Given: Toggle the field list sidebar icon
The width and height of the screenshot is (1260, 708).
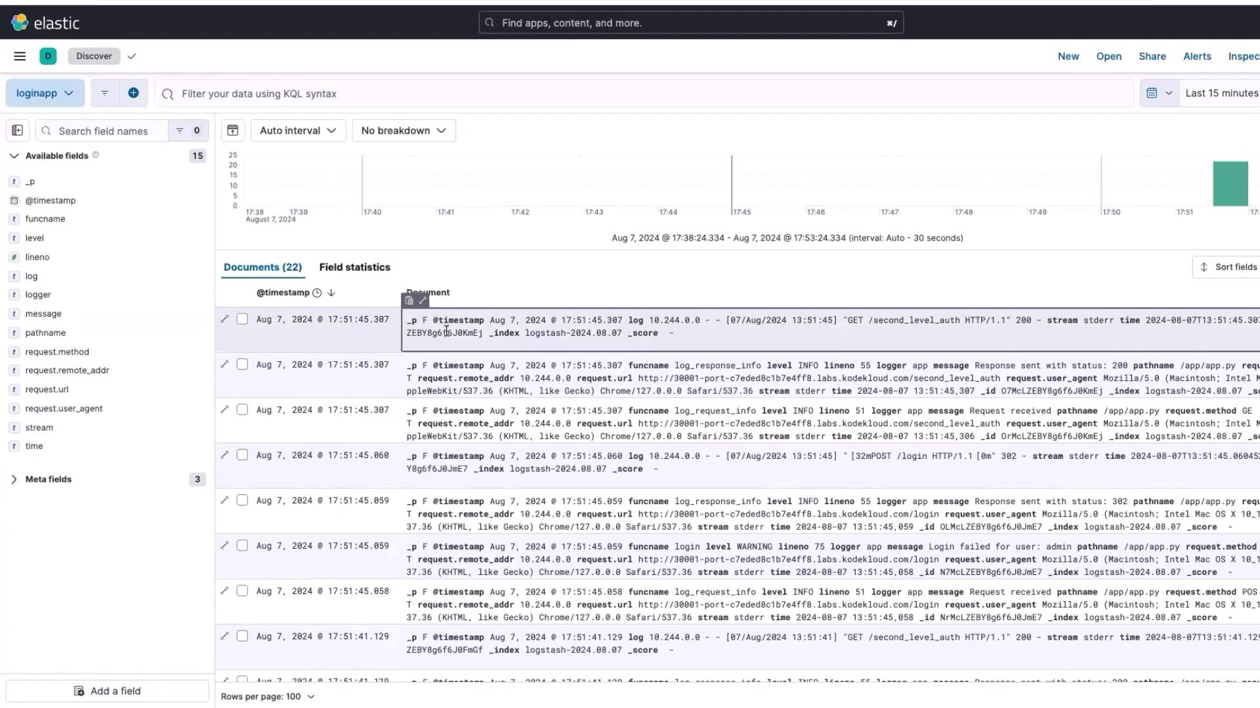Looking at the screenshot, I should tap(18, 130).
